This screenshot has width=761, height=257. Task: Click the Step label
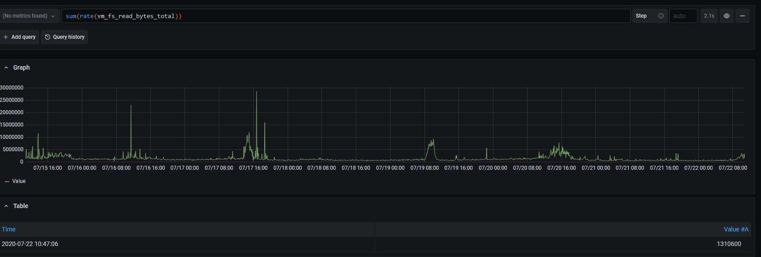coord(641,16)
